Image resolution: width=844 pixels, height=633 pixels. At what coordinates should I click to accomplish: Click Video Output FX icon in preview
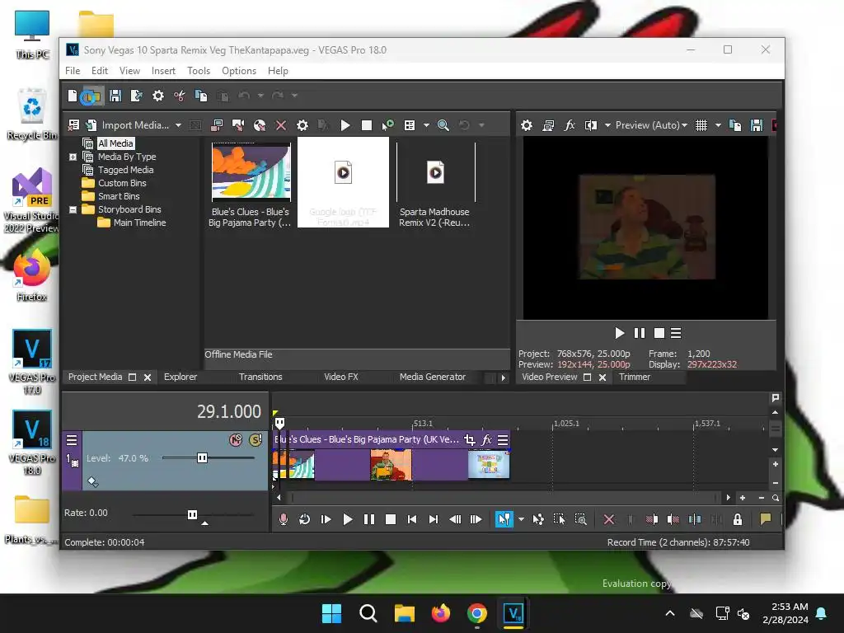[570, 125]
